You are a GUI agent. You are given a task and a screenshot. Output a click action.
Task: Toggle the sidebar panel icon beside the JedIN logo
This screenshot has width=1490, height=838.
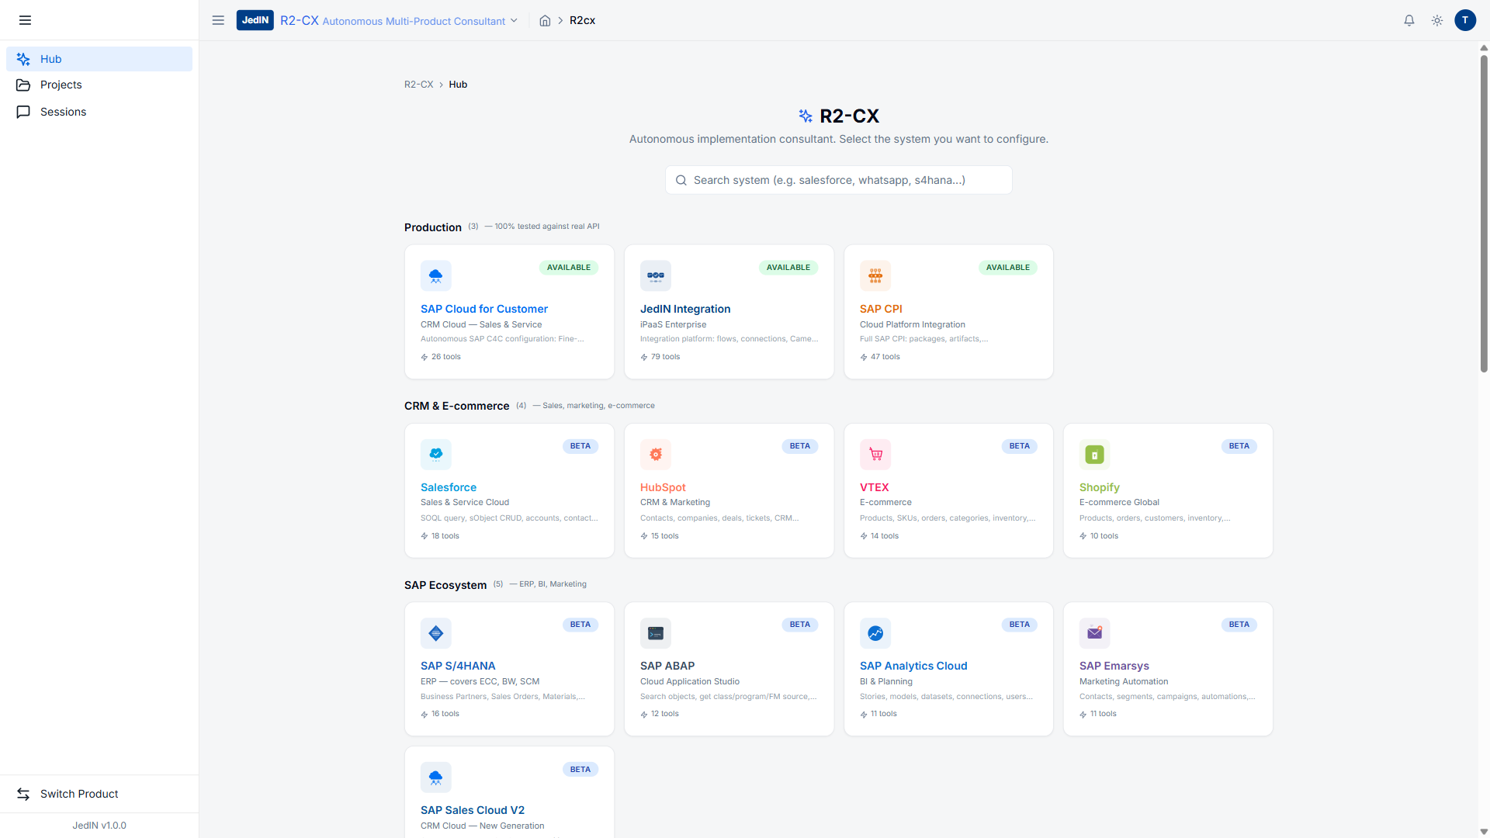(x=218, y=21)
